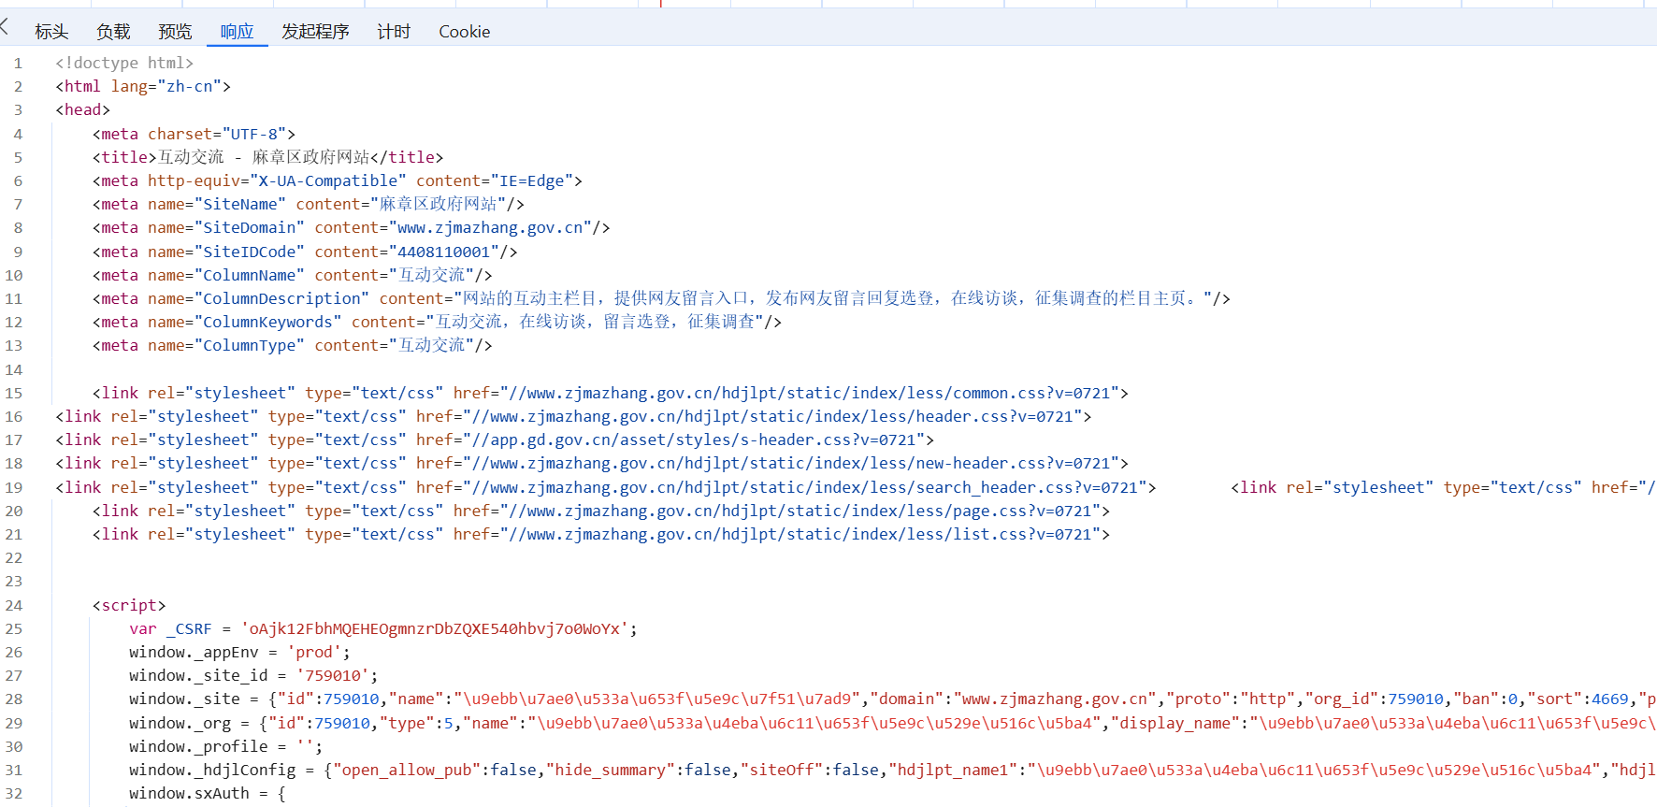The image size is (1657, 807).
Task: Click the title 互动交流 line
Action: [267, 157]
